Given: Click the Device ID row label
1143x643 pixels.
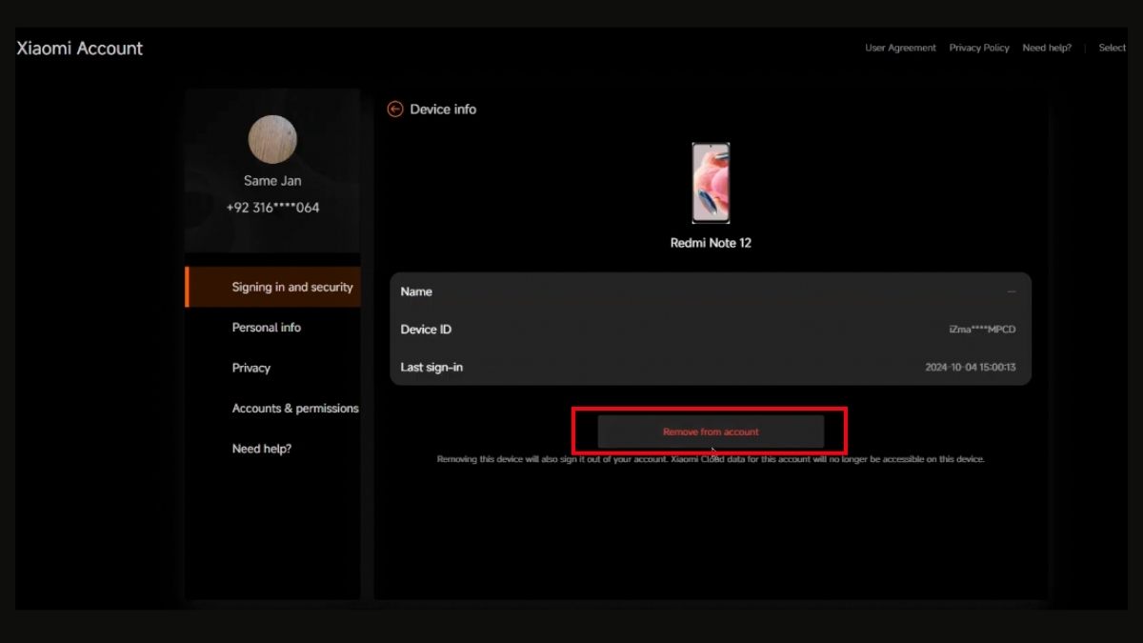Looking at the screenshot, I should (426, 330).
